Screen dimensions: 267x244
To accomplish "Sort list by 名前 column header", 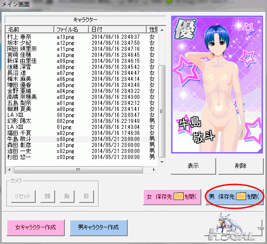I will coord(30,30).
